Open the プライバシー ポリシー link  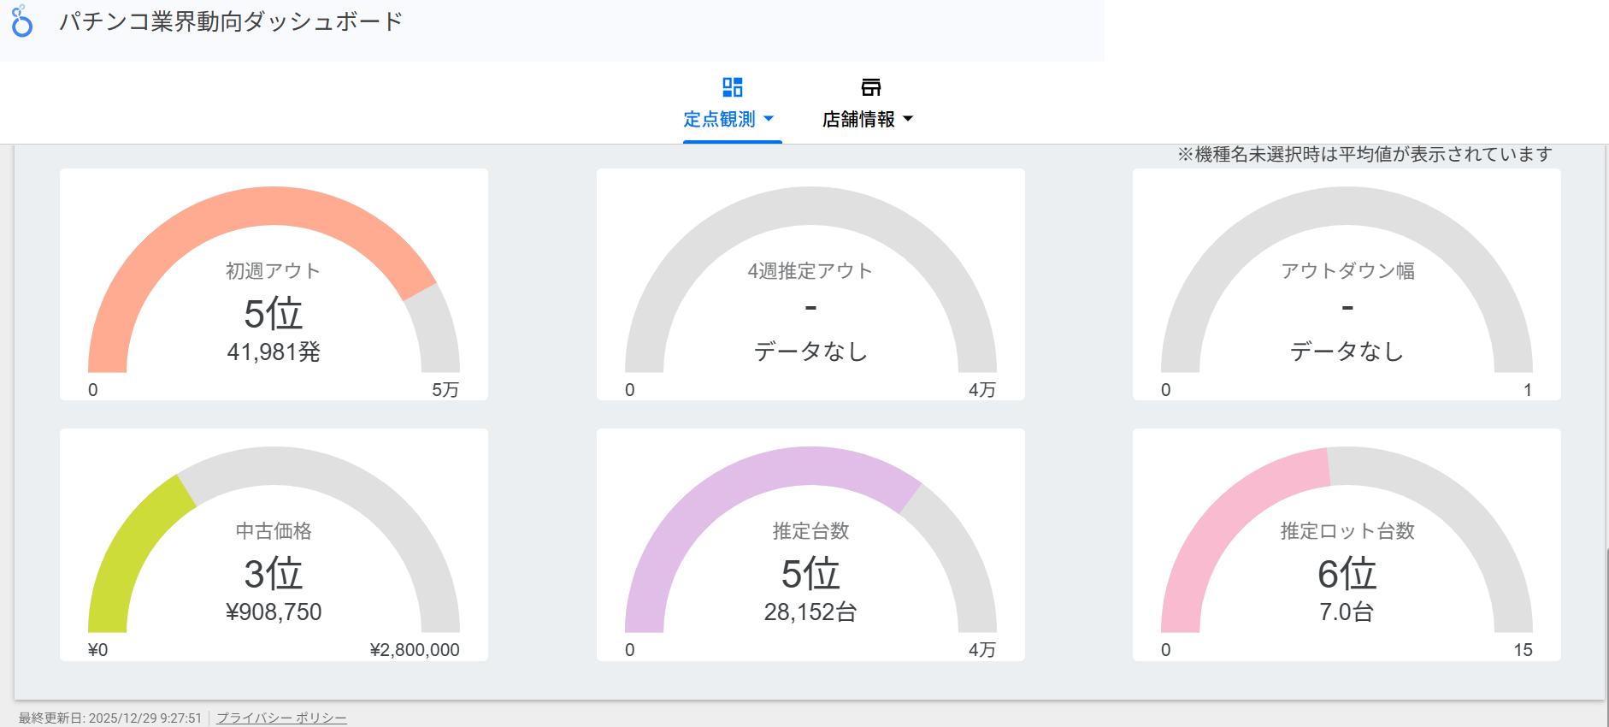click(x=281, y=718)
